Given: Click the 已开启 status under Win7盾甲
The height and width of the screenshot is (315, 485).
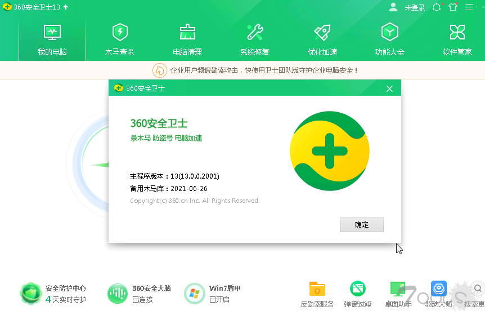Looking at the screenshot, I should [219, 300].
